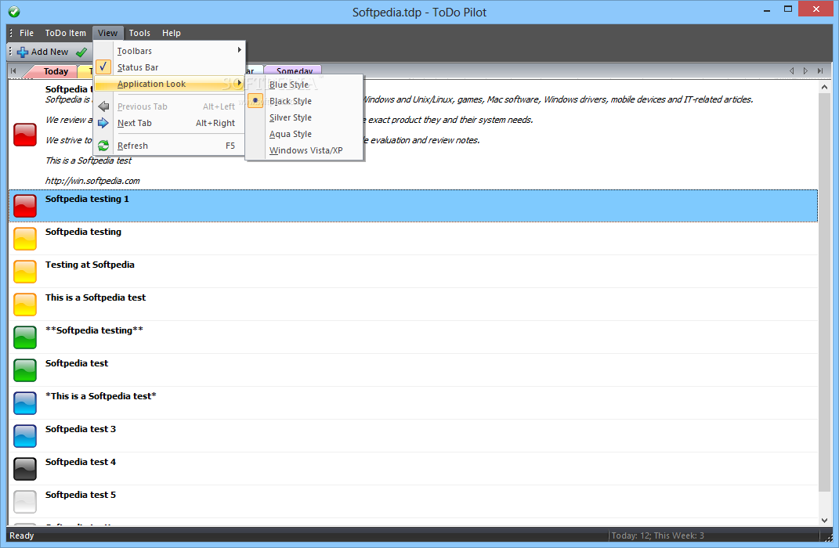The image size is (839, 548).
Task: Click the ToDo Pilot app icon in title bar
Action: [x=14, y=11]
